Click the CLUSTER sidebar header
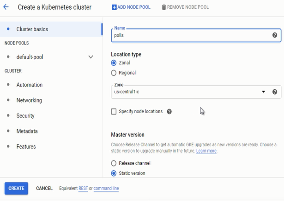This screenshot has height=201, width=284. (x=13, y=71)
